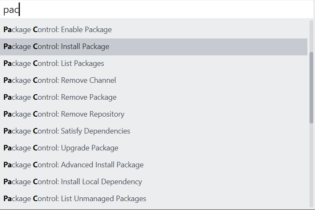Place cursor after the typed text 'pac'

19,10
